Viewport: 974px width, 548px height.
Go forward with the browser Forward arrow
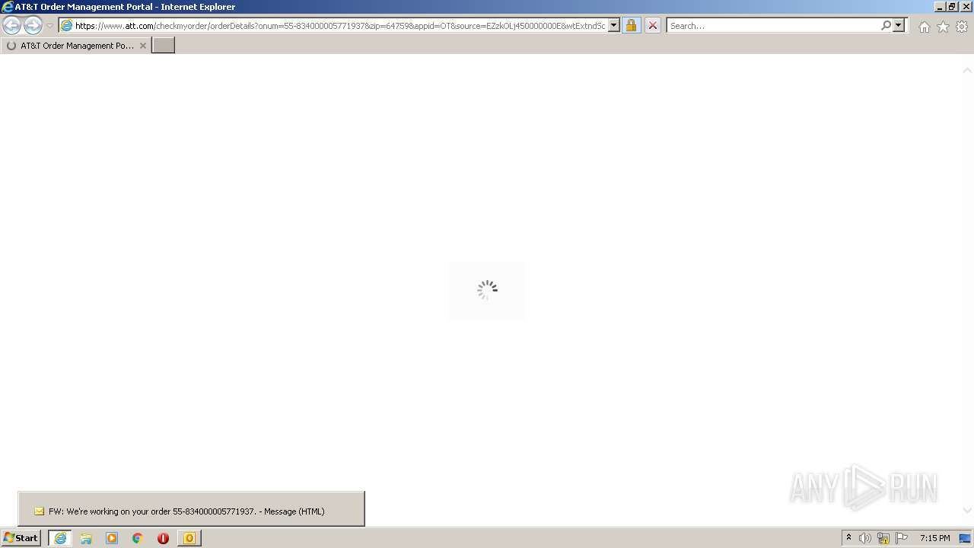point(33,25)
